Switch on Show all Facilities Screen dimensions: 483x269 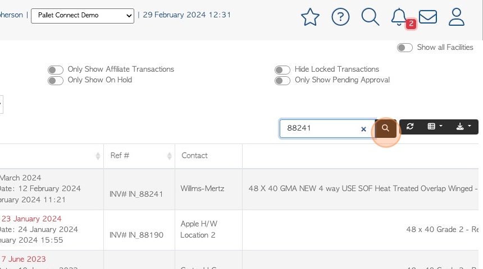[x=405, y=48]
